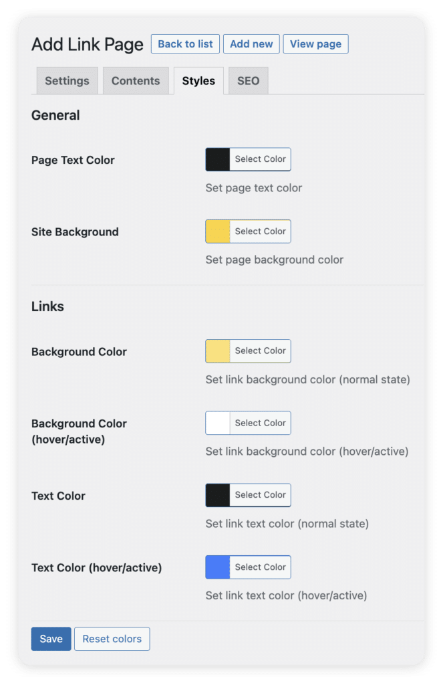Click the white hover/active background swatch
Viewport: 443px width, 685px height.
[218, 423]
